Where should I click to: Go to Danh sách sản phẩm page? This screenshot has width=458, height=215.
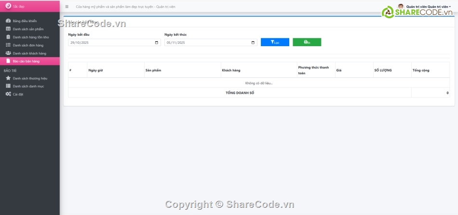[28, 29]
